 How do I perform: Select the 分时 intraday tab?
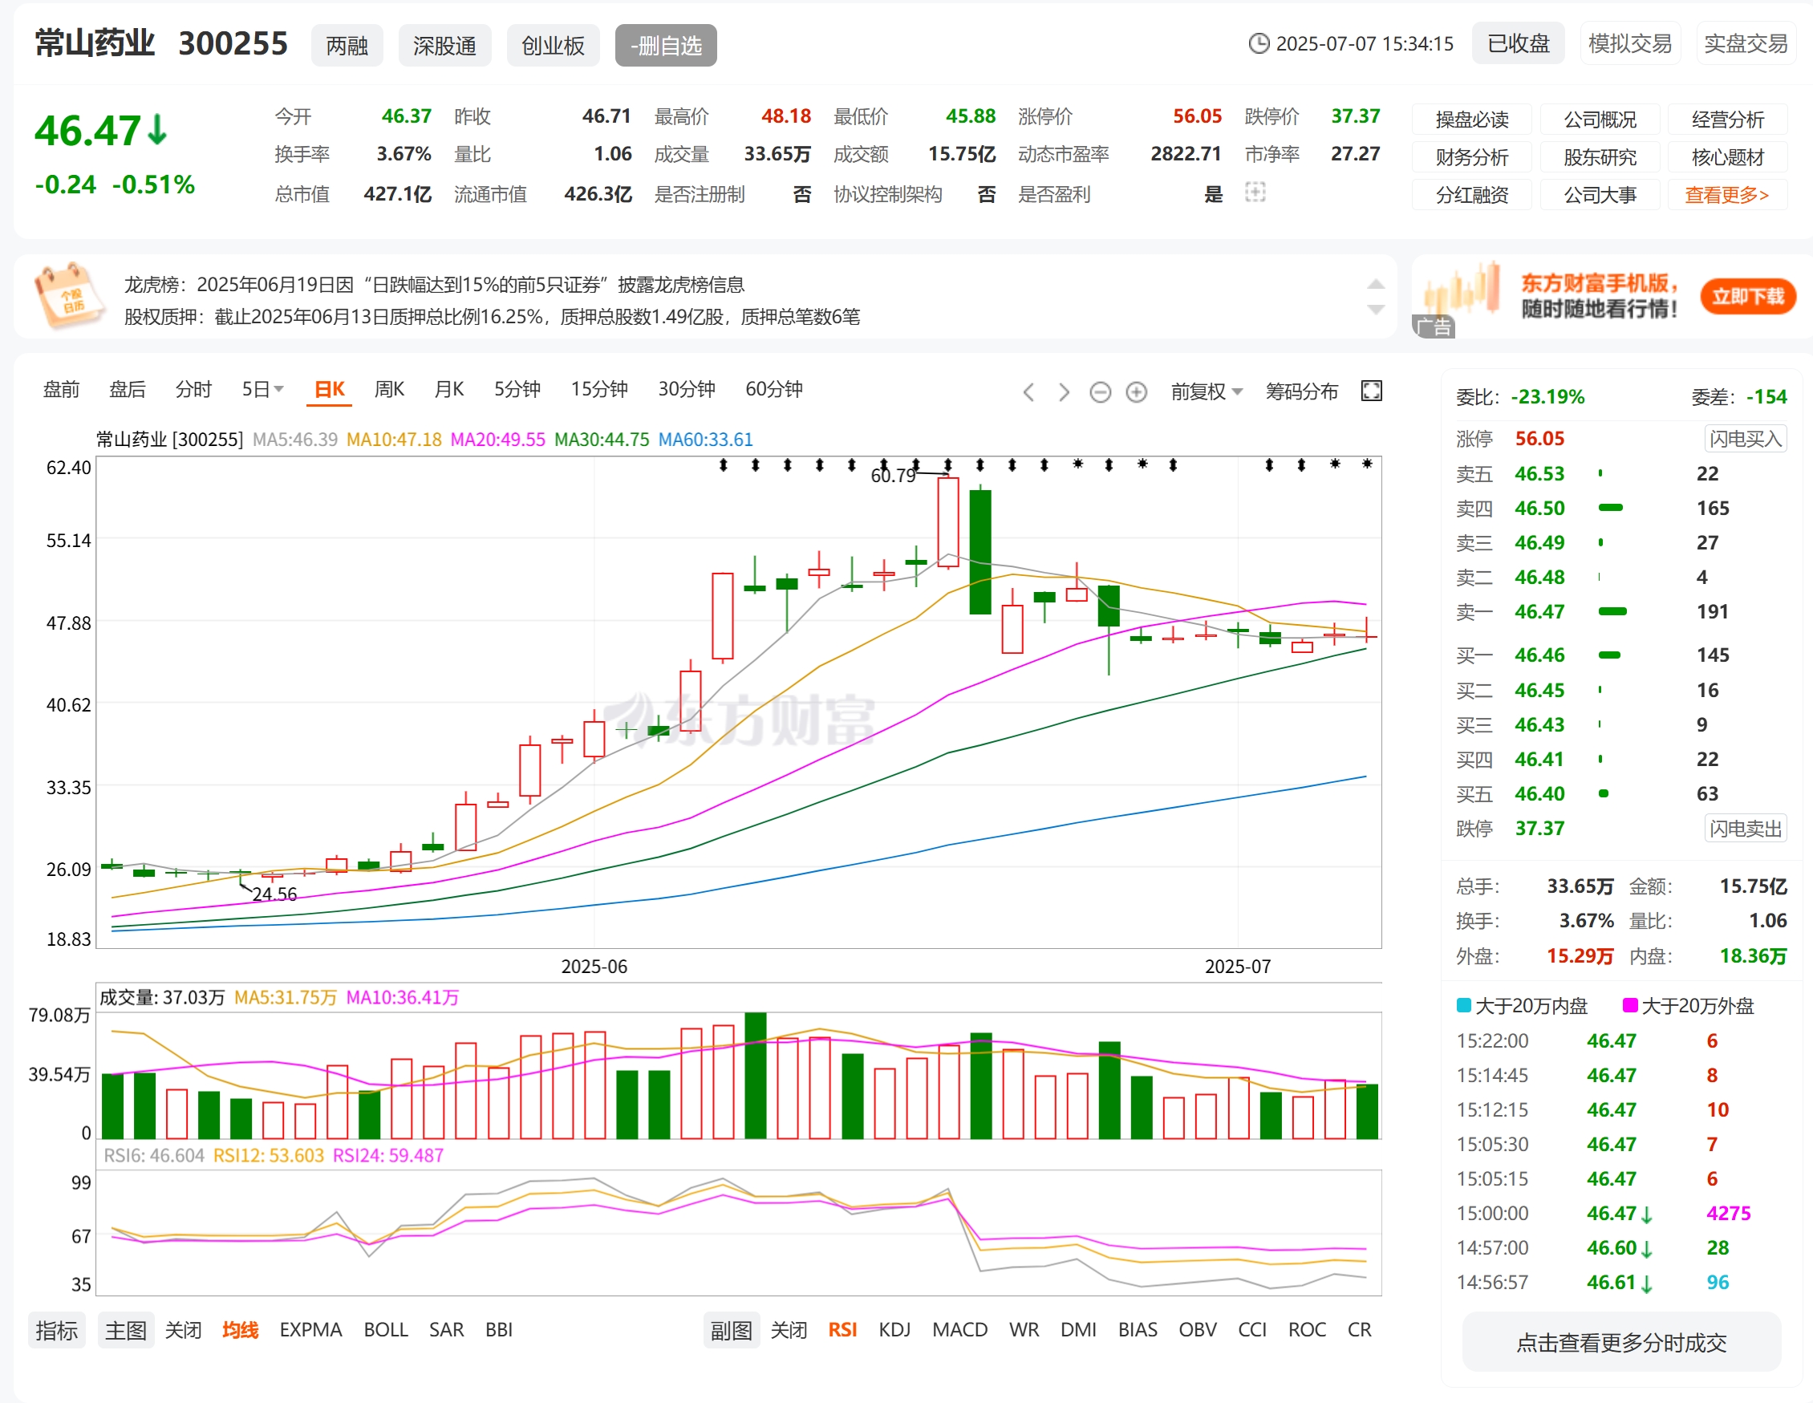[193, 389]
